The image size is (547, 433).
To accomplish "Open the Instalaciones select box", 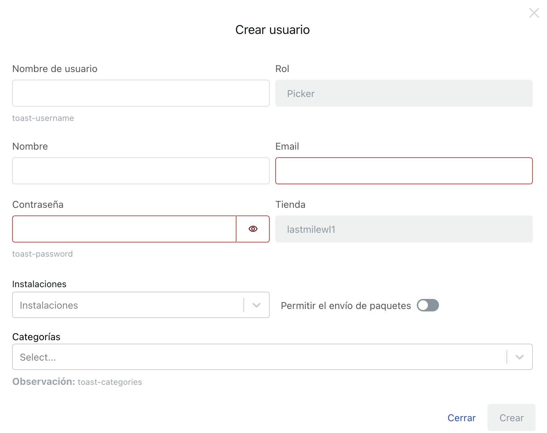I will point(128,305).
